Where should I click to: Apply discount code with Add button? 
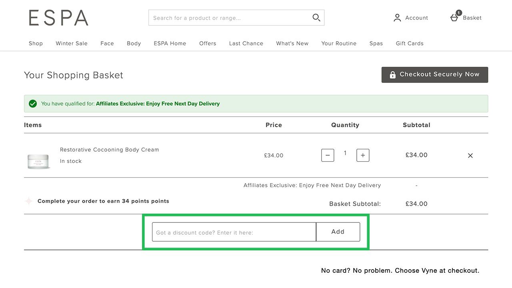pos(338,232)
